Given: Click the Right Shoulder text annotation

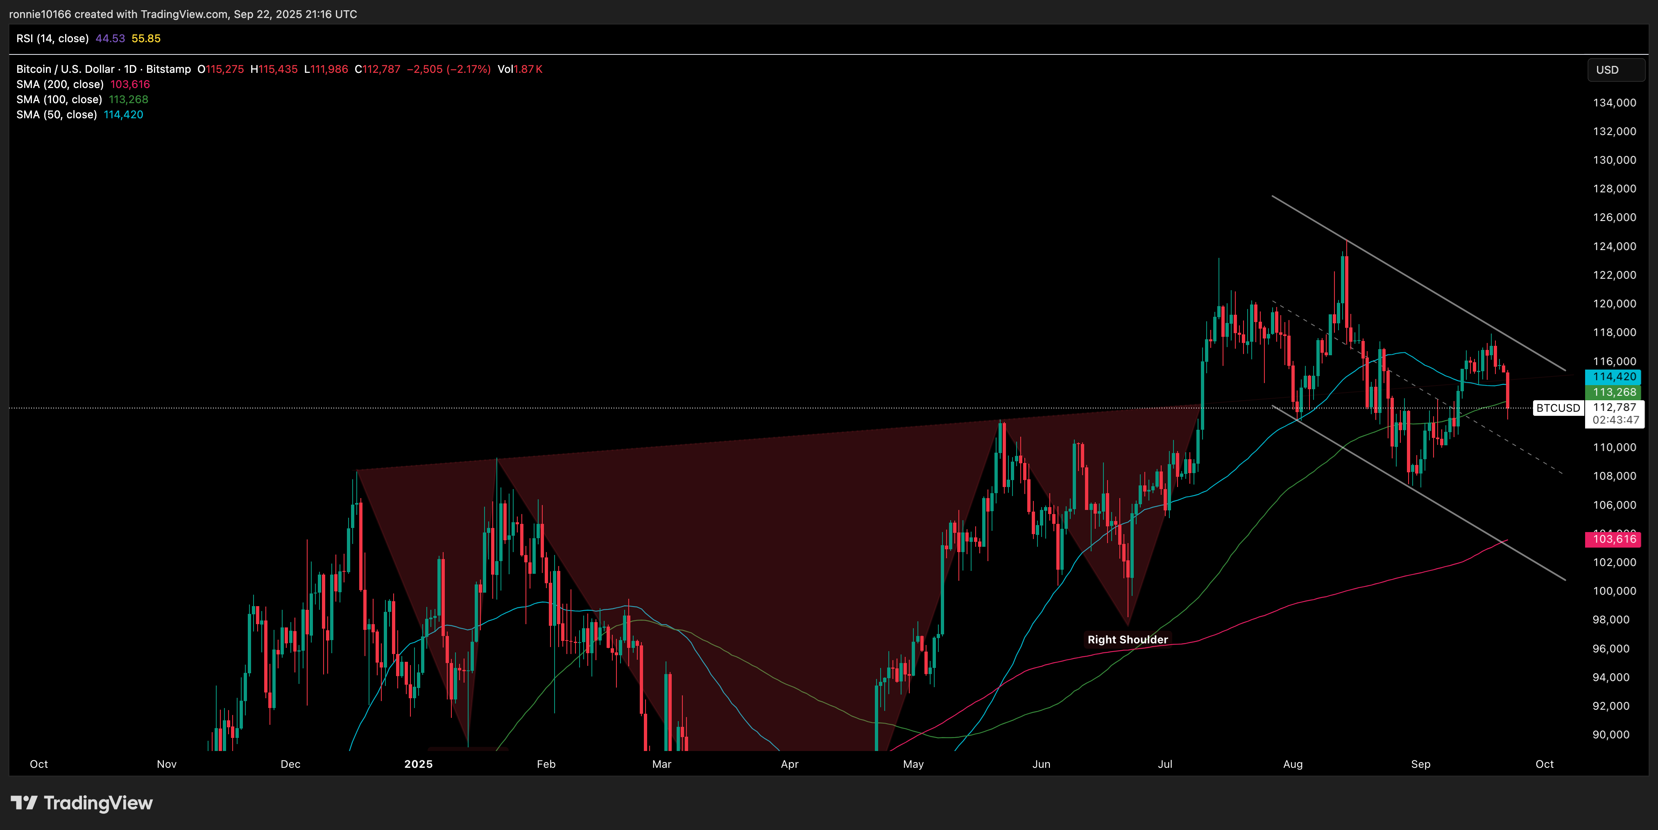Looking at the screenshot, I should (x=1127, y=640).
